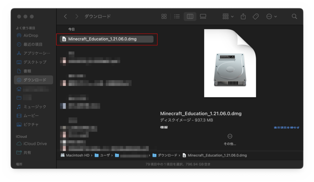Select AirDrop in the sidebar
Viewport: 314px width, 182px height.
click(x=31, y=35)
